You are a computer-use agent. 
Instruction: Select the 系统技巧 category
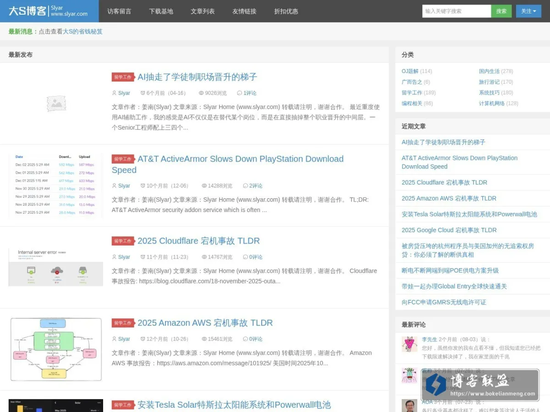coord(489,92)
